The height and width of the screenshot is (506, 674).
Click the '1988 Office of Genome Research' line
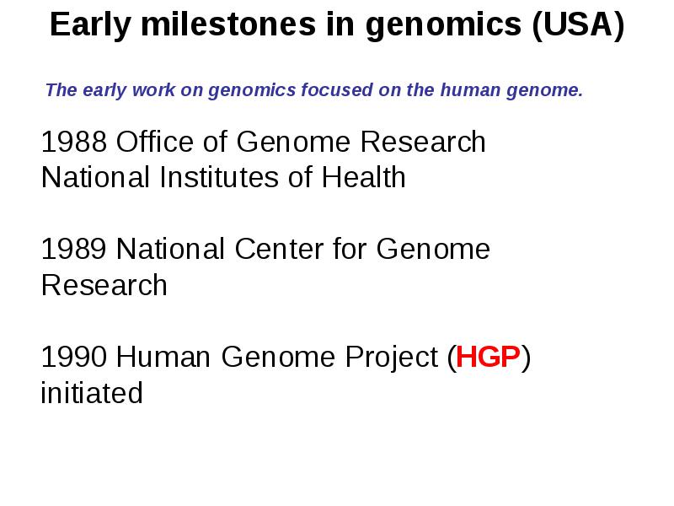pyautogui.click(x=264, y=142)
